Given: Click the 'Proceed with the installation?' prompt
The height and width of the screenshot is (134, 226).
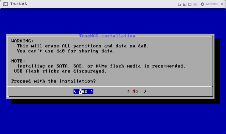Looking at the screenshot, I should pyautogui.click(x=53, y=81).
